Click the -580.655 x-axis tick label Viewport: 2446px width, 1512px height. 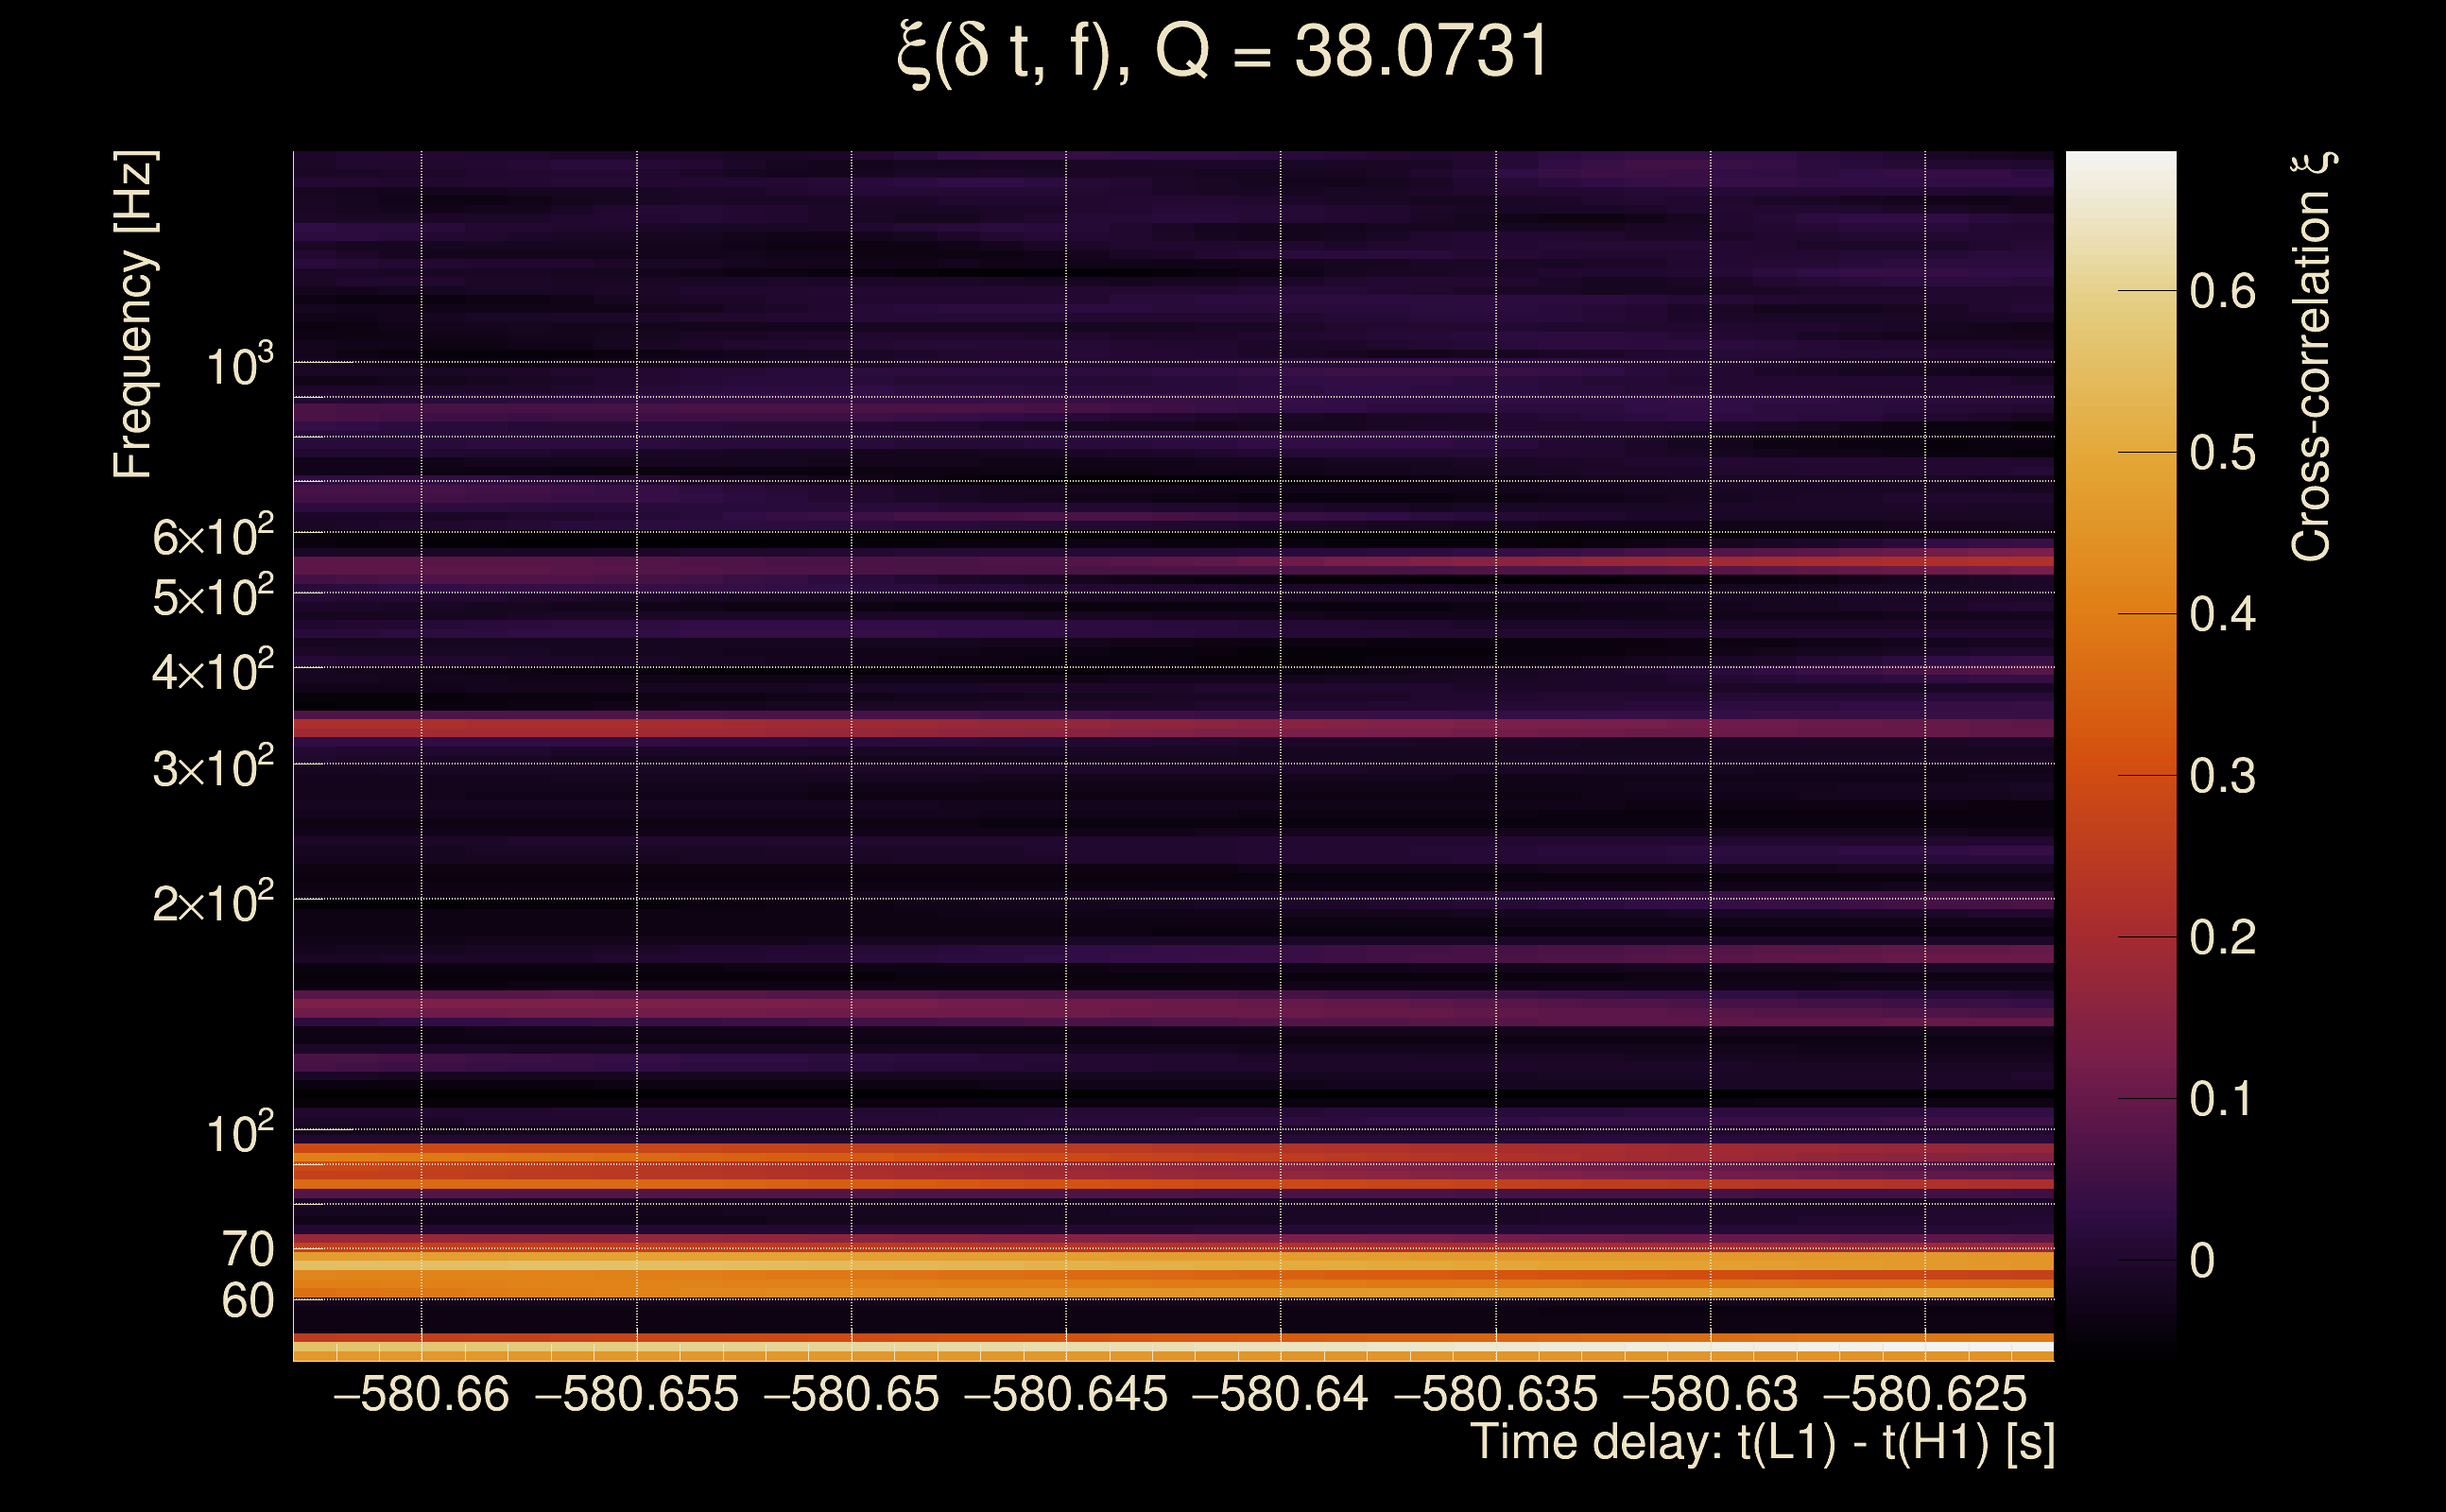click(x=637, y=1395)
